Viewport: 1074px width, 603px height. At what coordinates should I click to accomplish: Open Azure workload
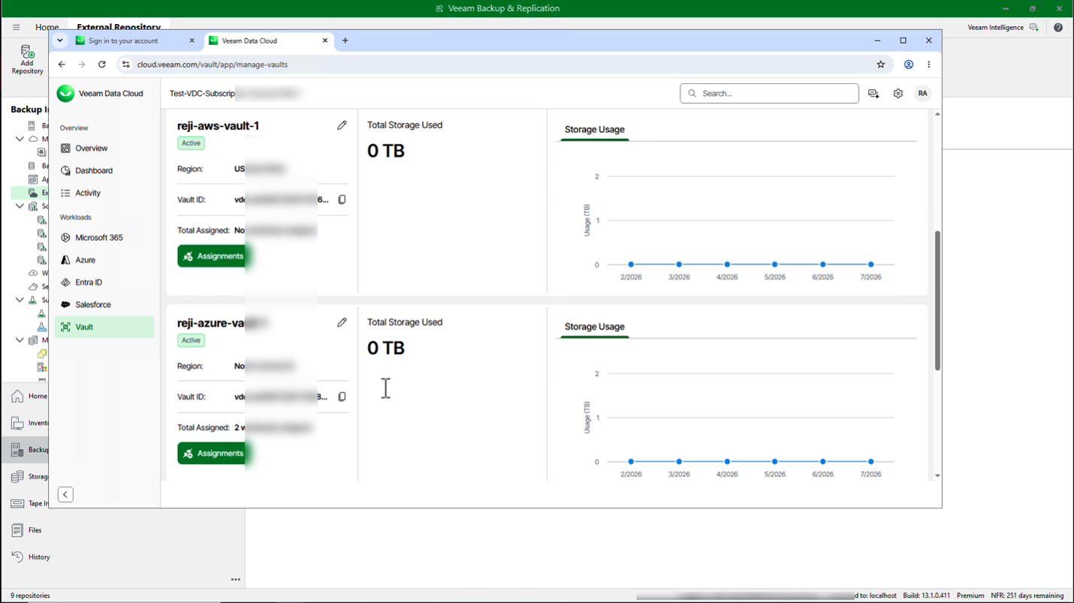pos(104,260)
